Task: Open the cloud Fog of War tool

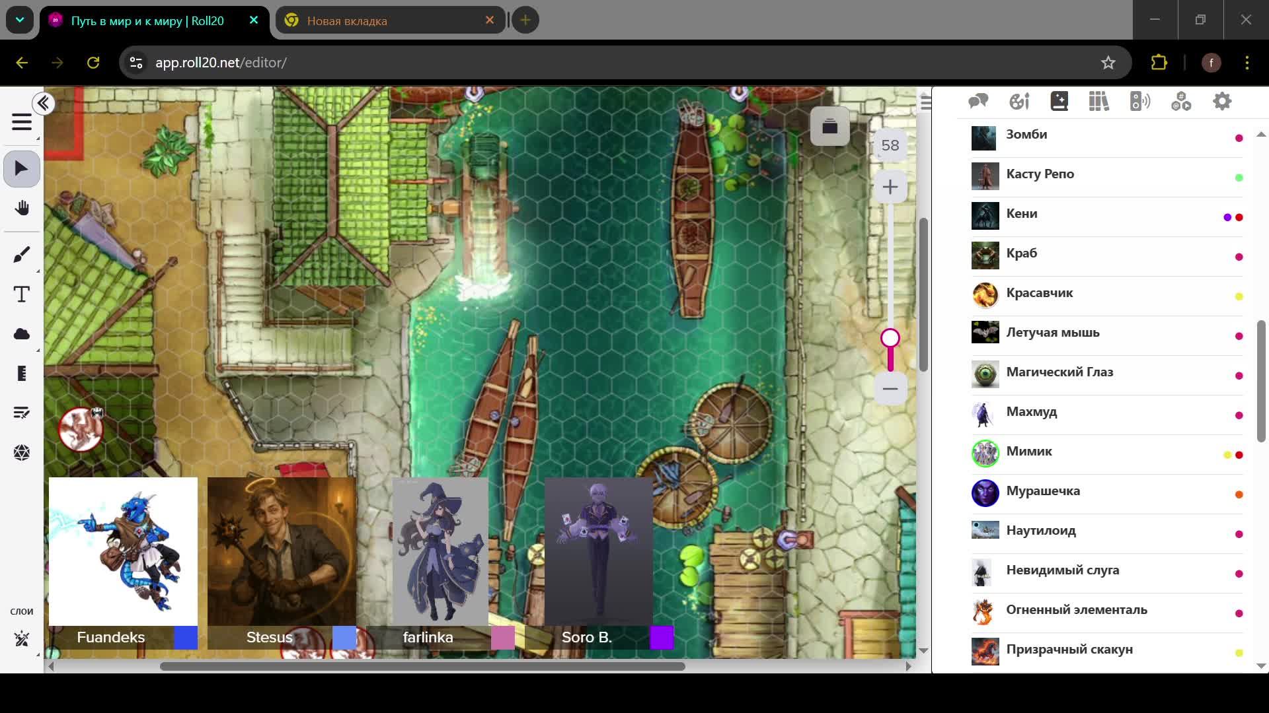Action: (x=21, y=334)
